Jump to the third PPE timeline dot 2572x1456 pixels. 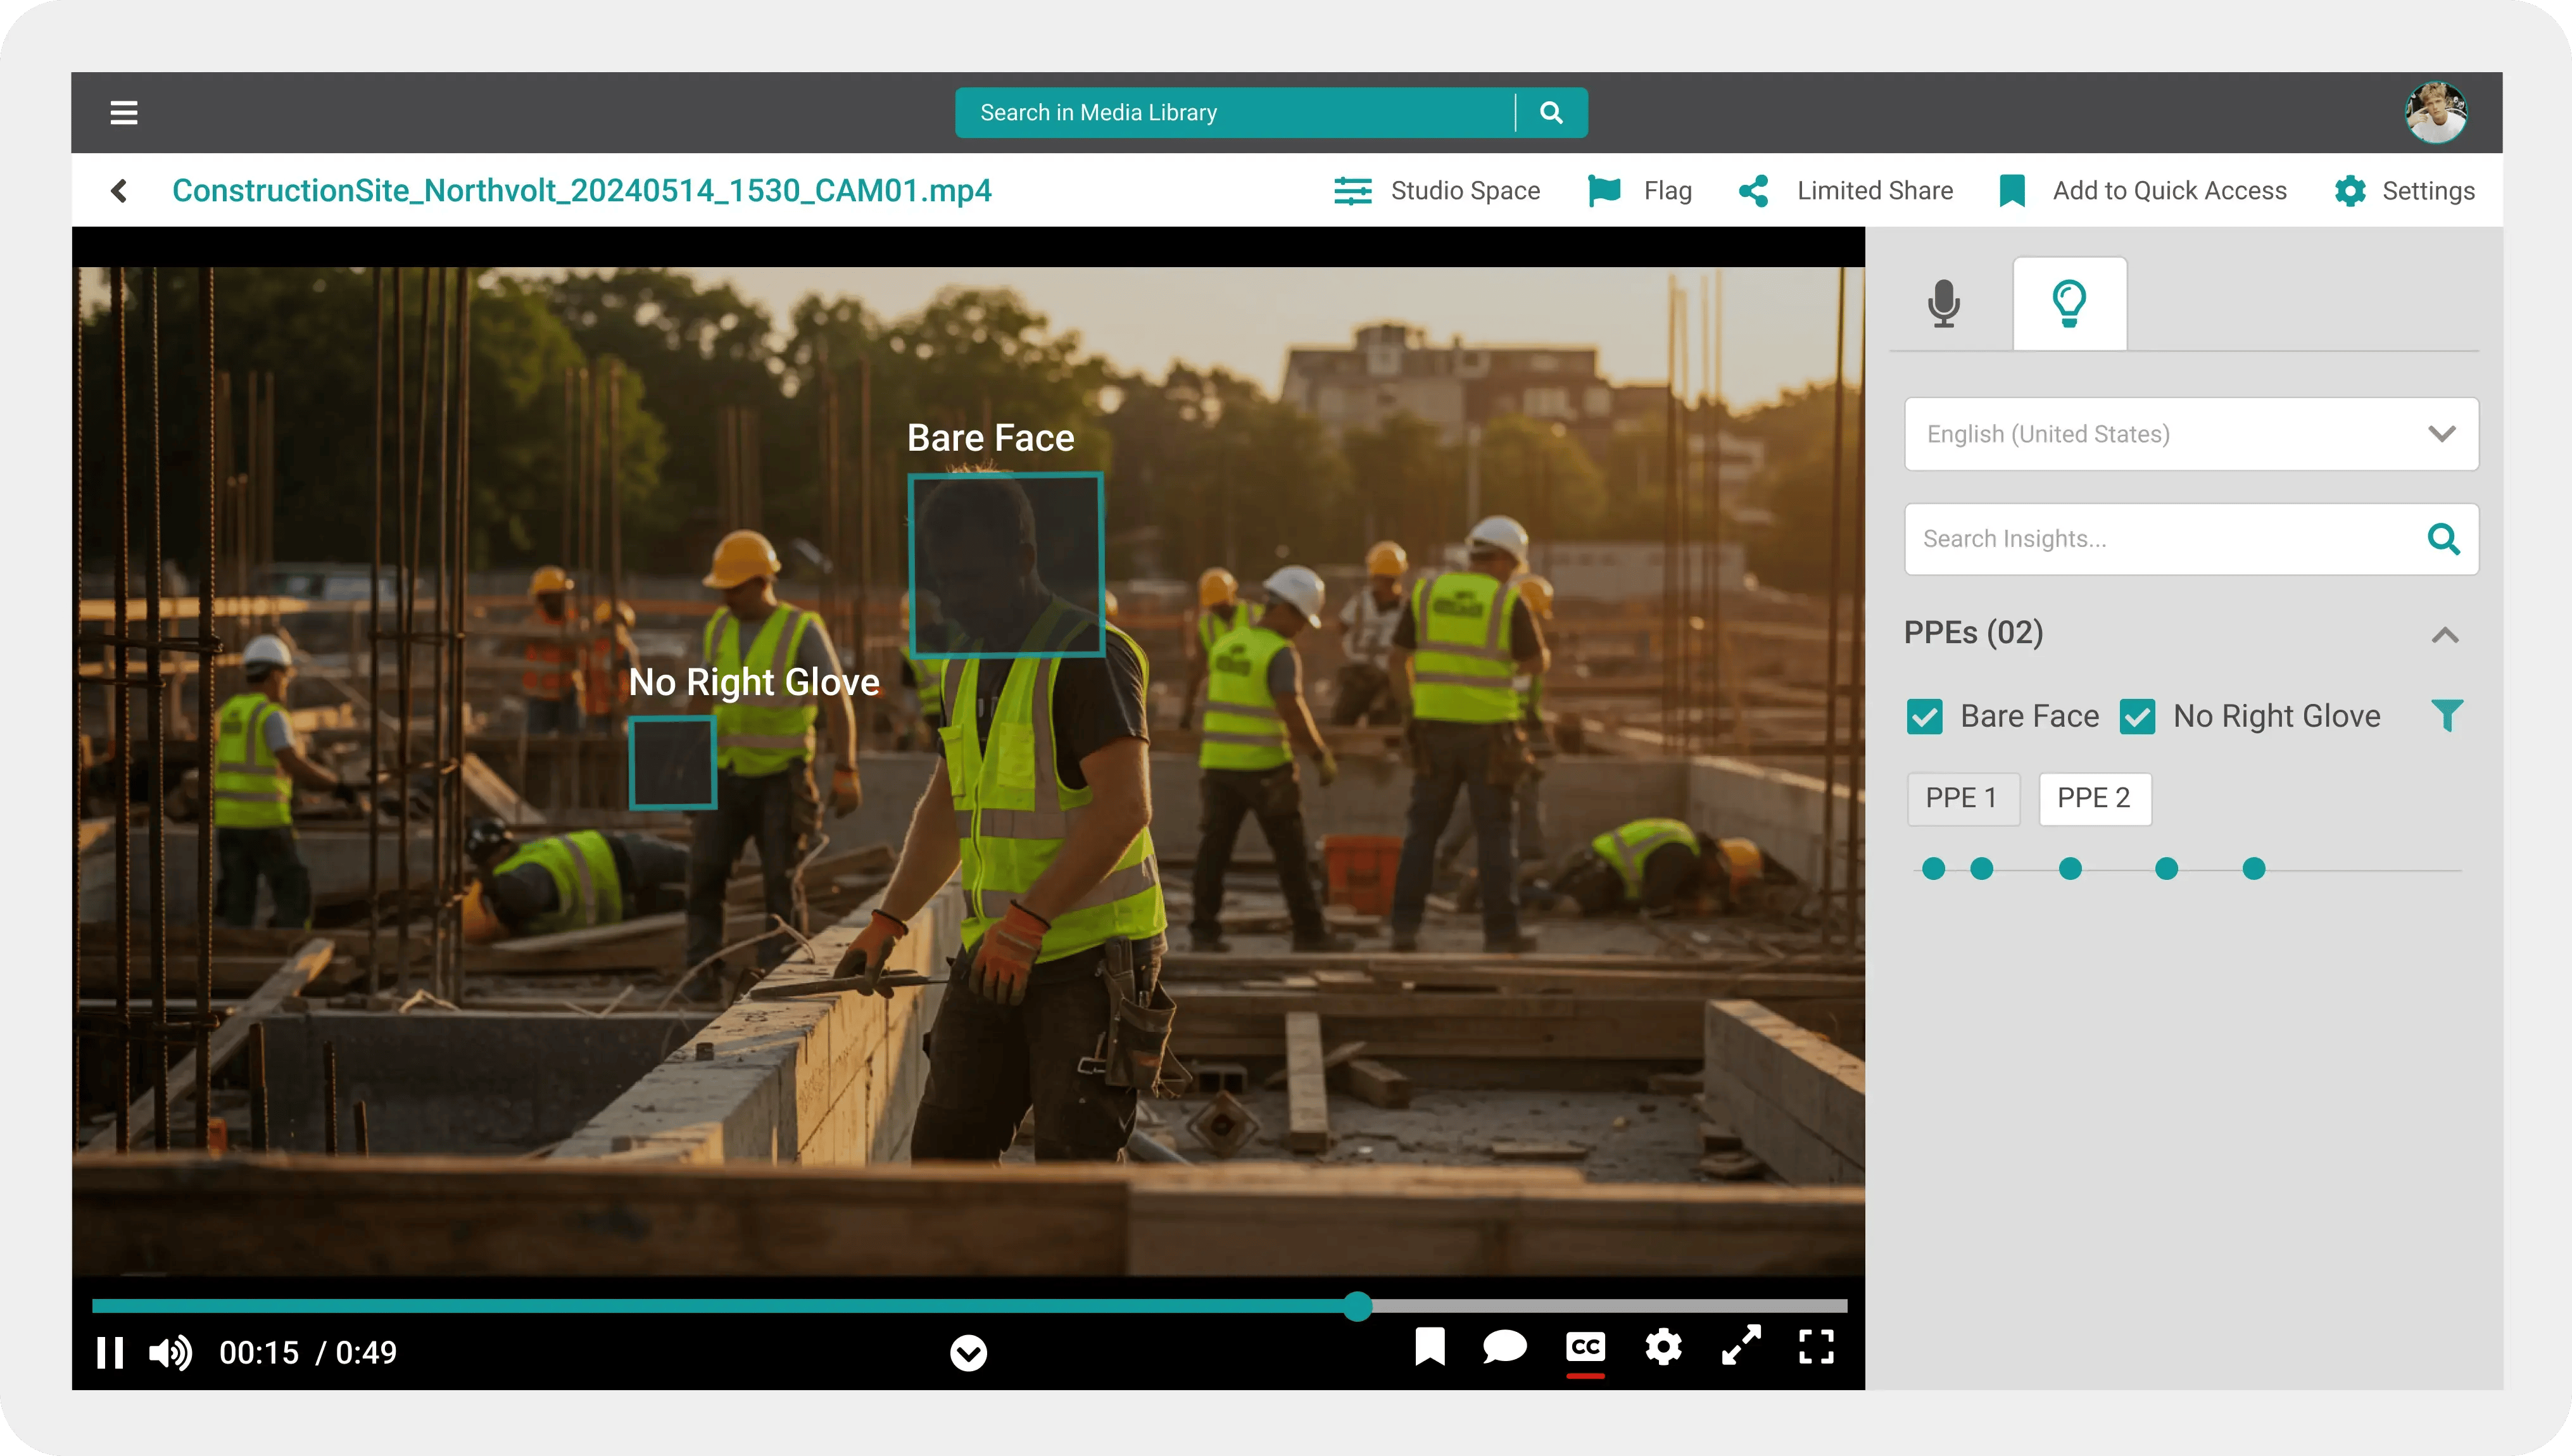tap(2070, 869)
